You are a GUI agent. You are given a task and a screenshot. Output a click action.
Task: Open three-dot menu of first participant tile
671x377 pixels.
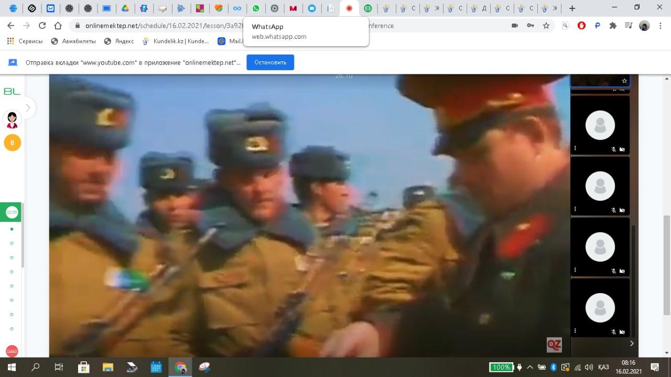(x=575, y=148)
